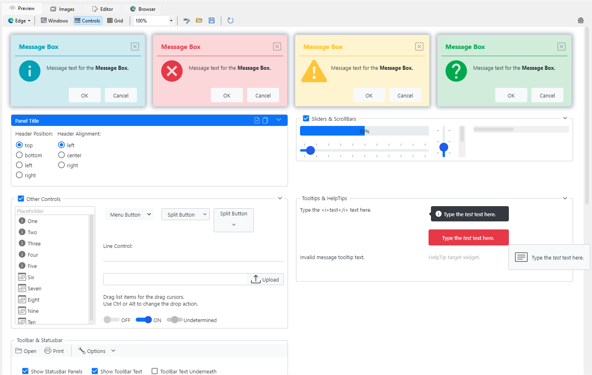Click the bug debug icon at top right

pos(581,20)
